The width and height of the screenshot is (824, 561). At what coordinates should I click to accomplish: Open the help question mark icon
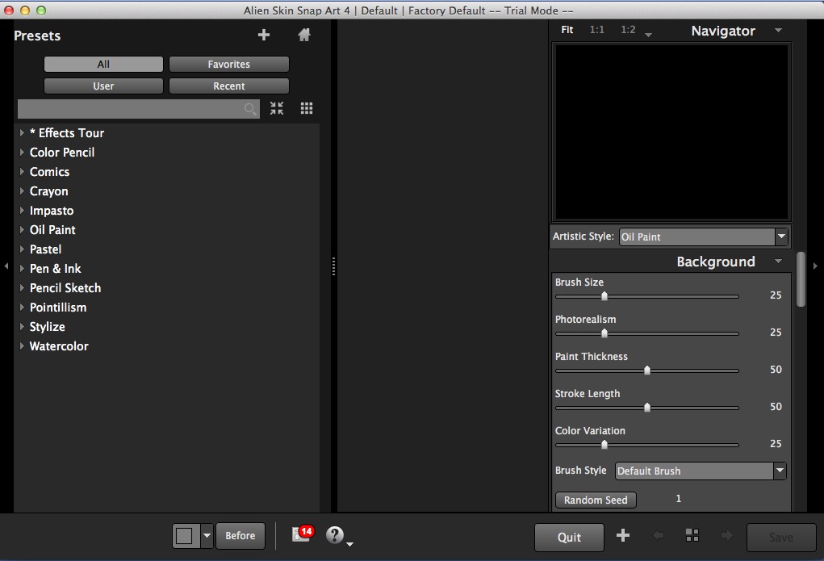pos(335,534)
